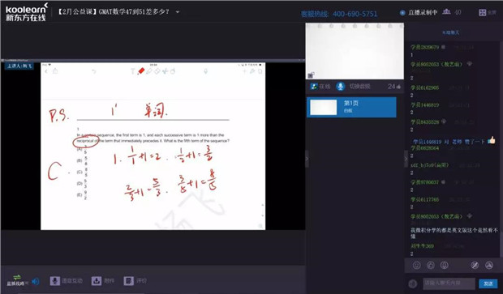Screen dimensions: 503x294
Task: Select the pencil tool beside red pen
Action: point(149,71)
